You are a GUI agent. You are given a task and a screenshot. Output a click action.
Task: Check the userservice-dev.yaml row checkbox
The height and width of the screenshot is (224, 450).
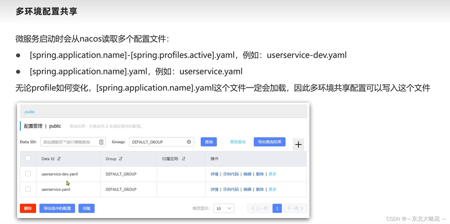point(28,174)
